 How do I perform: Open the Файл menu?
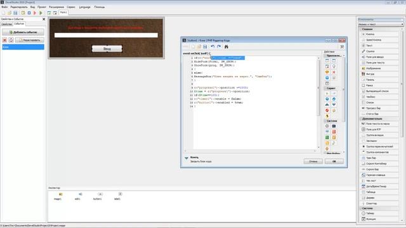[x=4, y=7]
